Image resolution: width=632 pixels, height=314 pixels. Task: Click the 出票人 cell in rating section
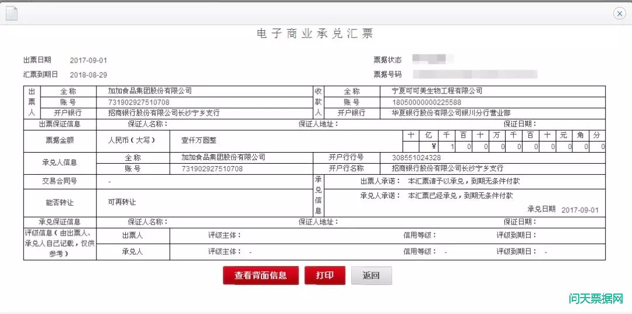[x=133, y=236]
